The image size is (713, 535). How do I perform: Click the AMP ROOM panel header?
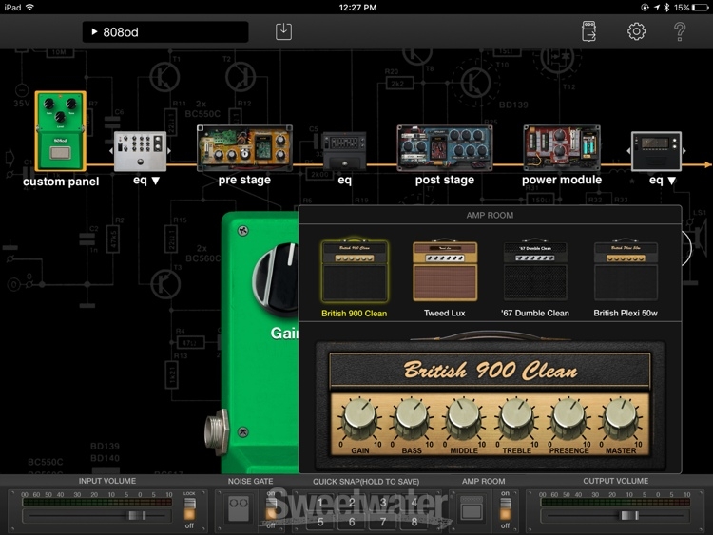pos(490,215)
